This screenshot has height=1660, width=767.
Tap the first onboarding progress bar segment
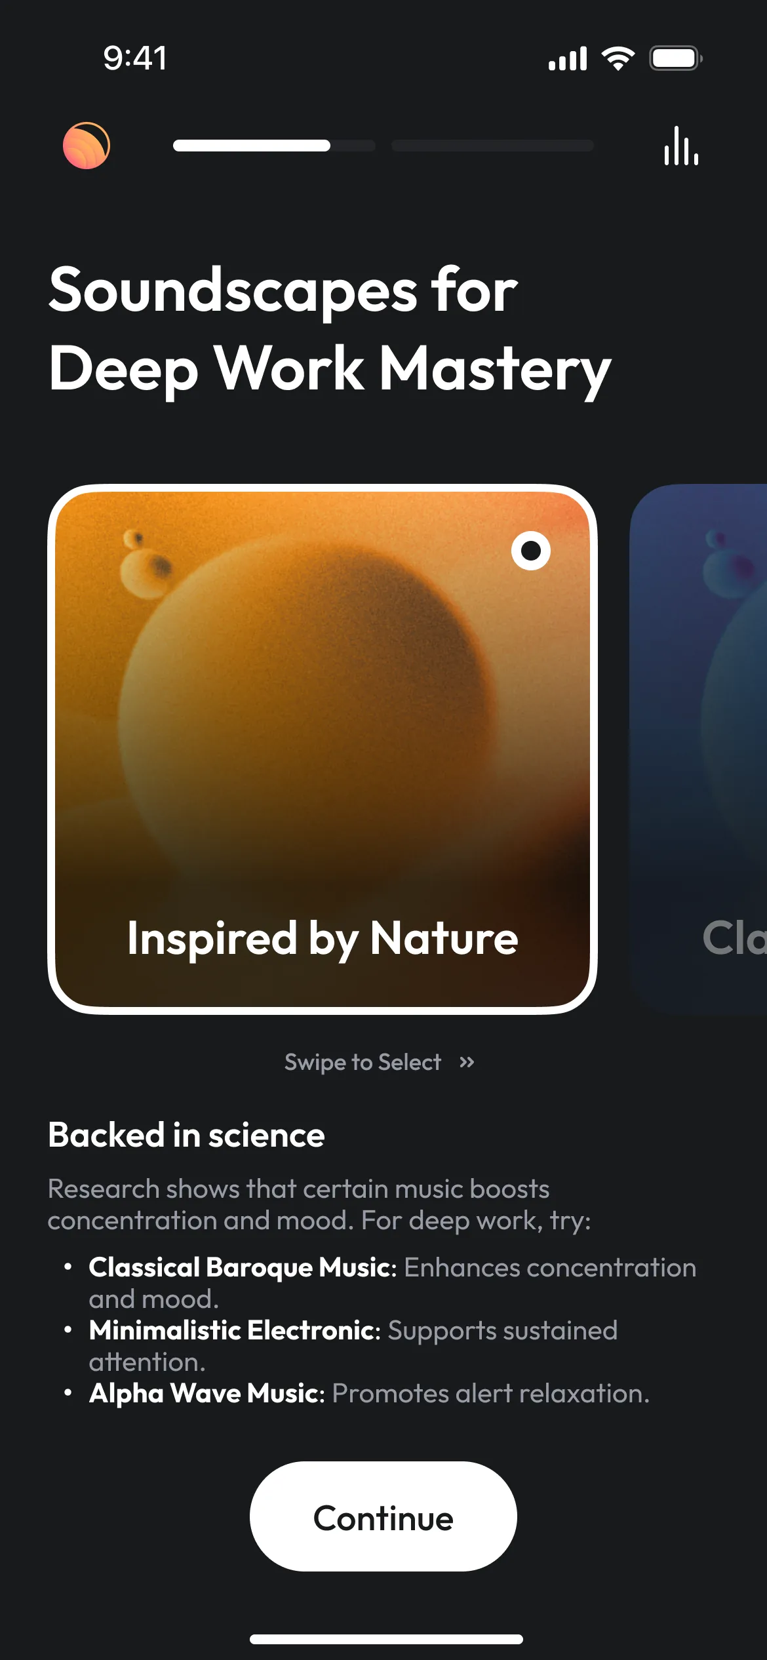pos(274,146)
